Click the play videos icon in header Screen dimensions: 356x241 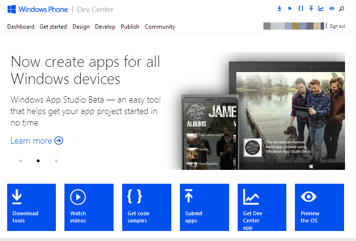coord(290,9)
